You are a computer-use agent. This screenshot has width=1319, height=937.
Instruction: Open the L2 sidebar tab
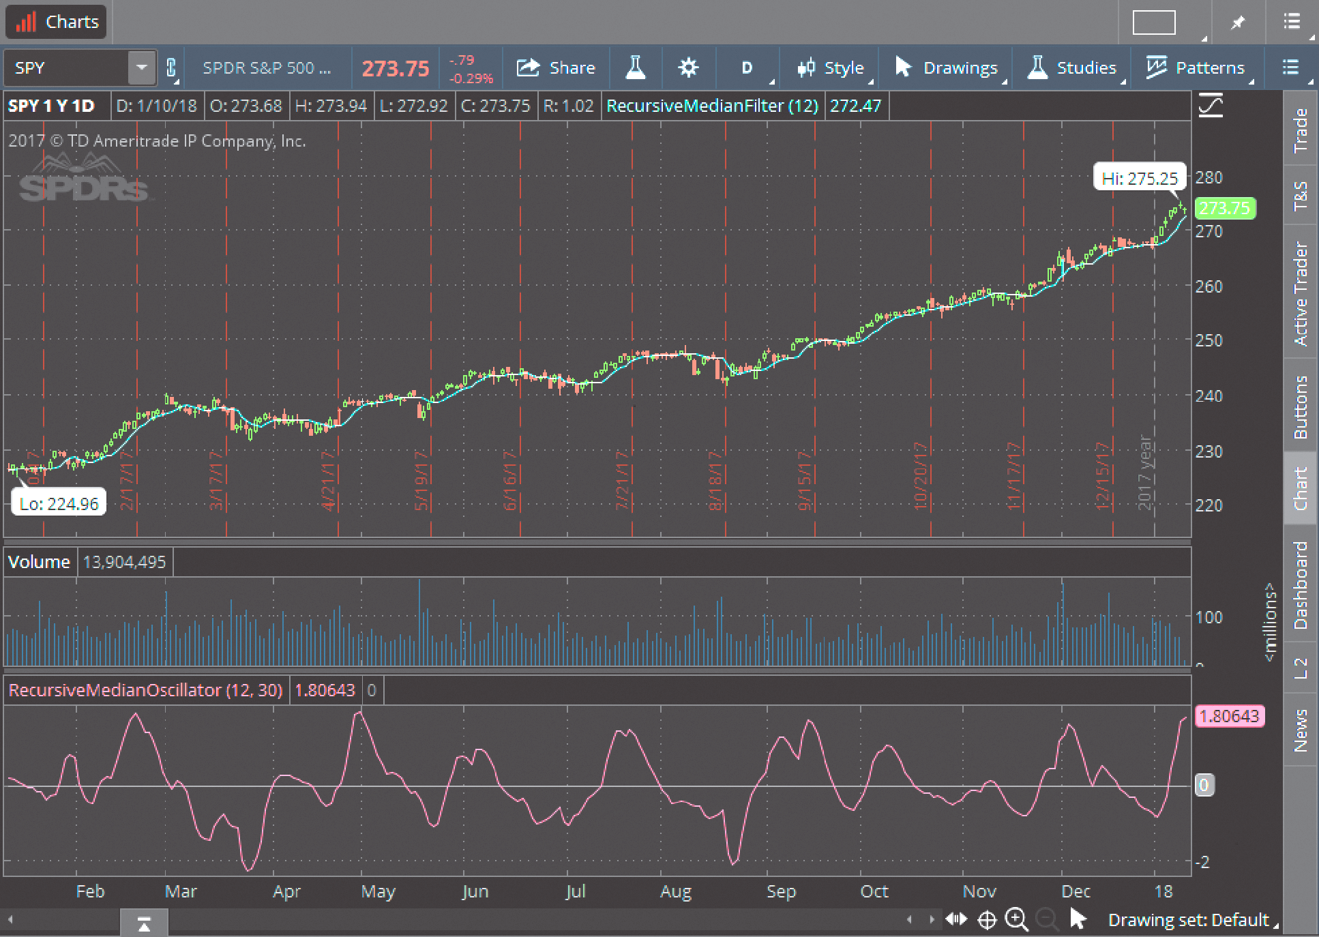[x=1301, y=668]
